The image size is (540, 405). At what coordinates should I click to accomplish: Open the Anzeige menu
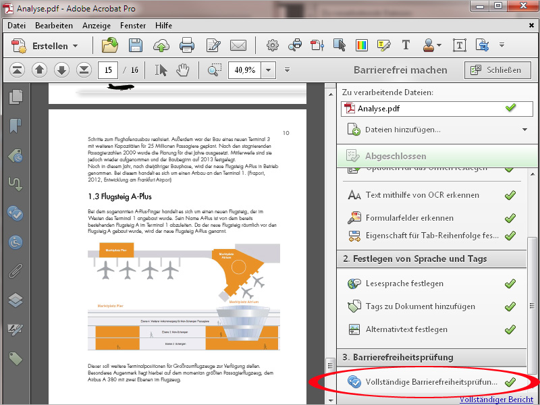click(x=97, y=26)
